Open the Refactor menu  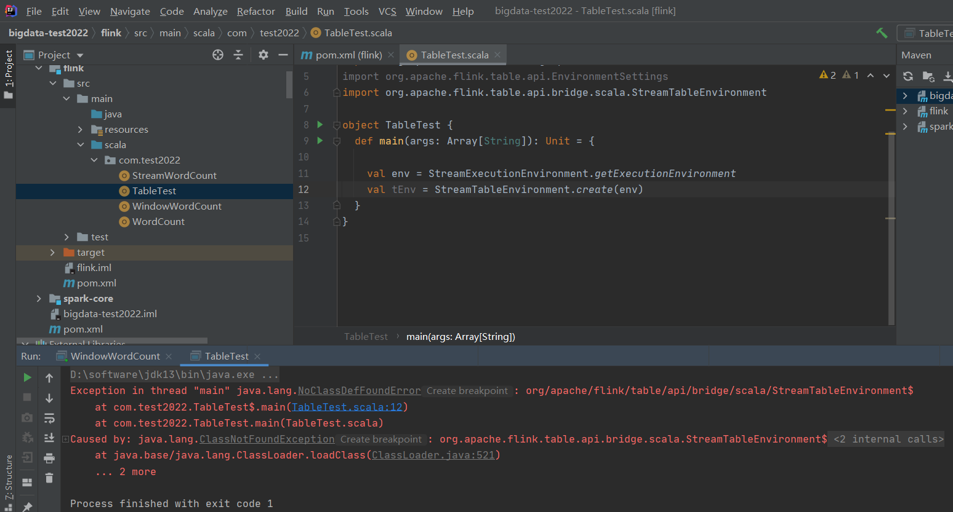255,11
